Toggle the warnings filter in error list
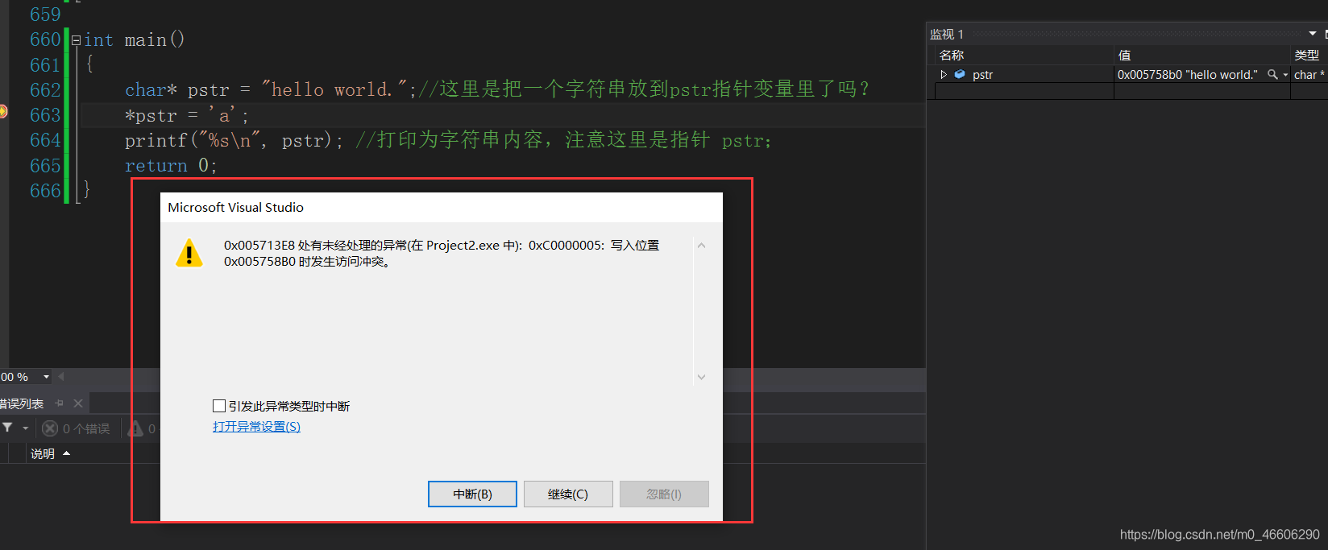Viewport: 1328px width, 550px height. 142,428
